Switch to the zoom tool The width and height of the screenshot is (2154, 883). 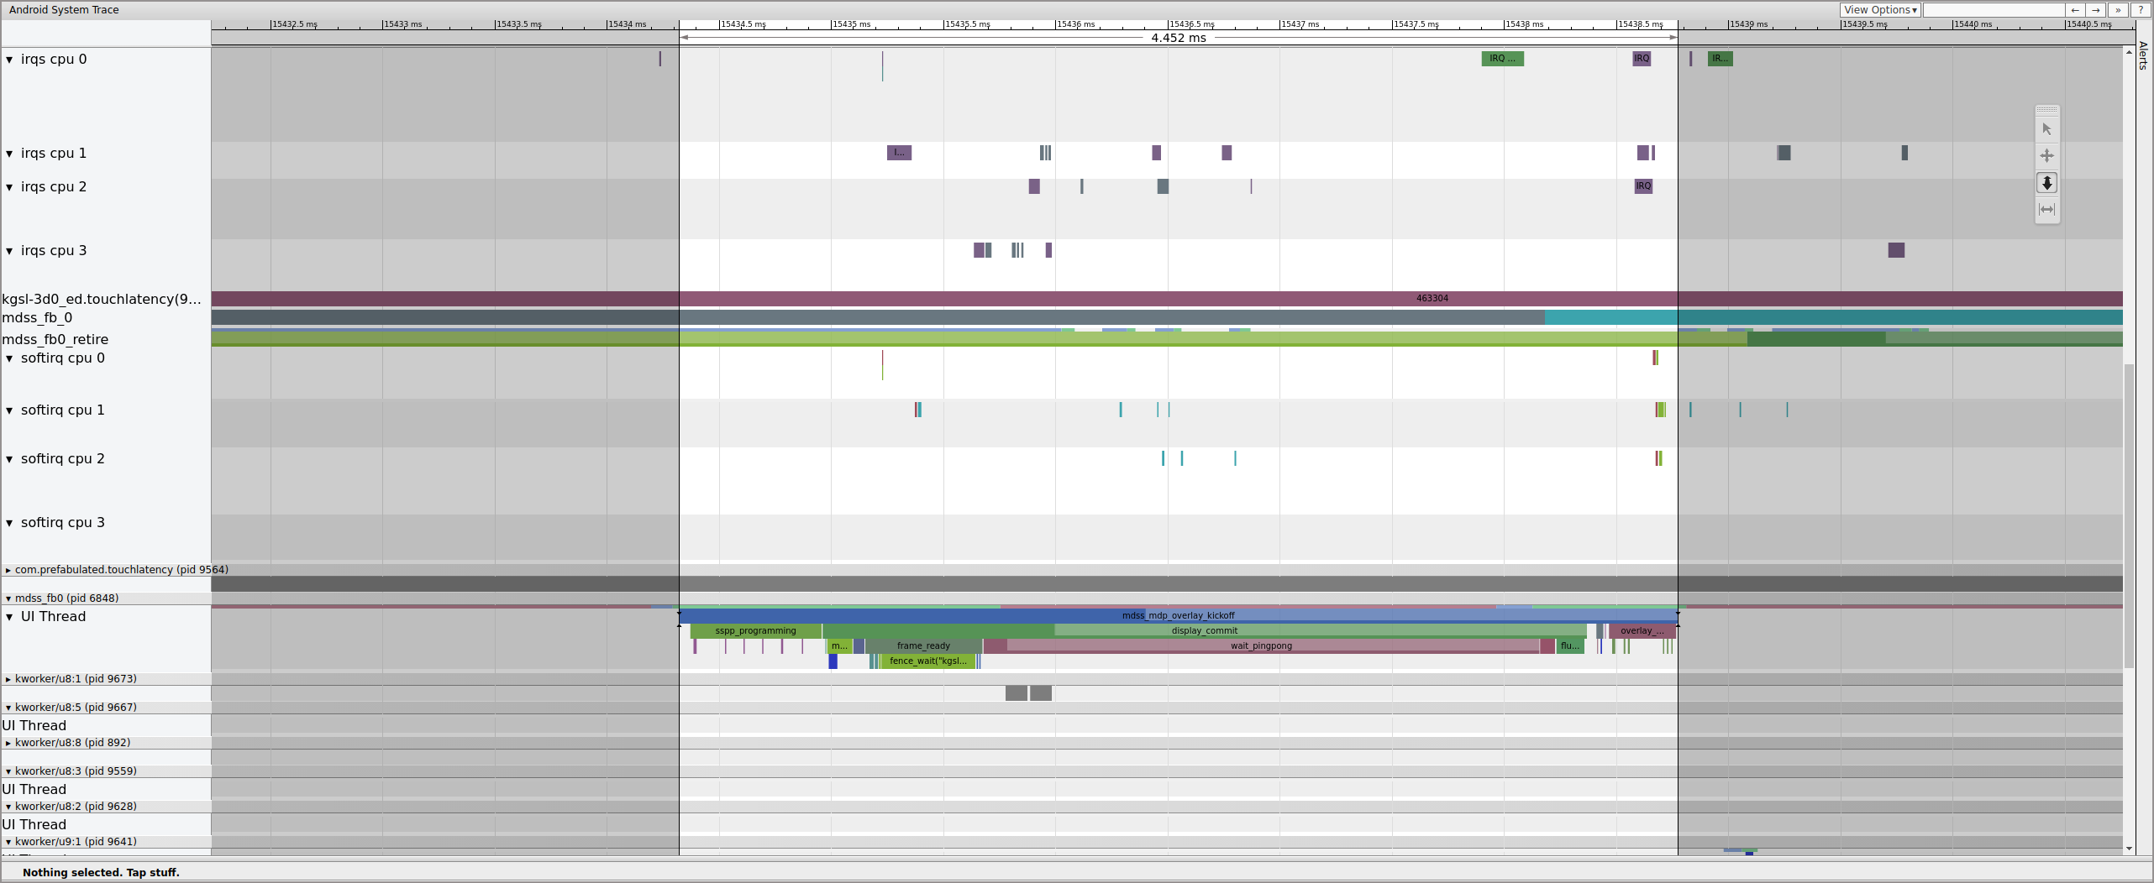click(x=2047, y=183)
